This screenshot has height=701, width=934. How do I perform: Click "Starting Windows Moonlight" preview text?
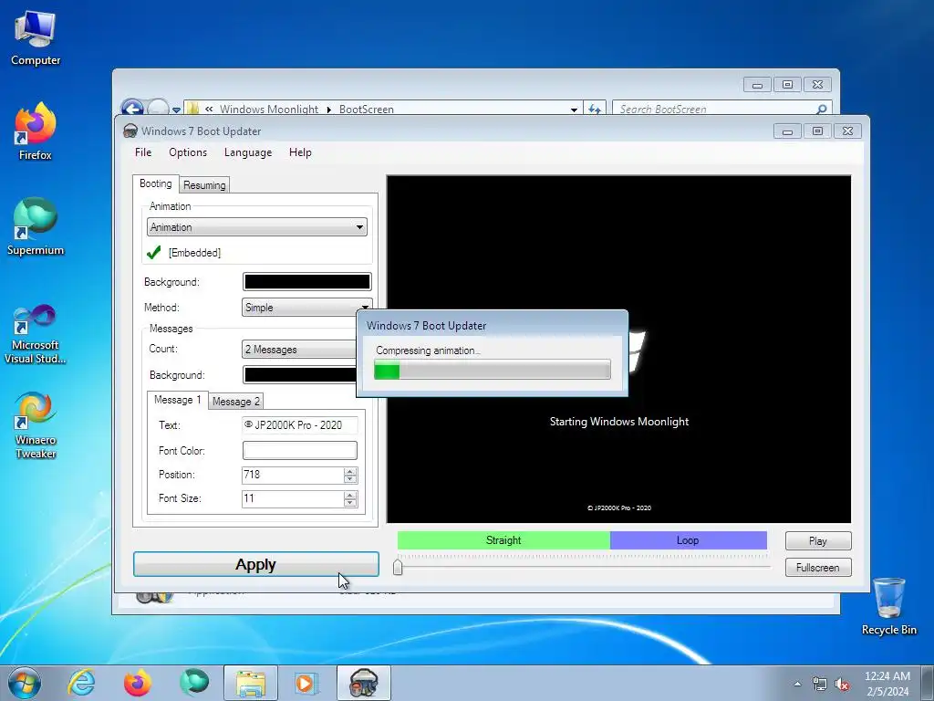[619, 422]
